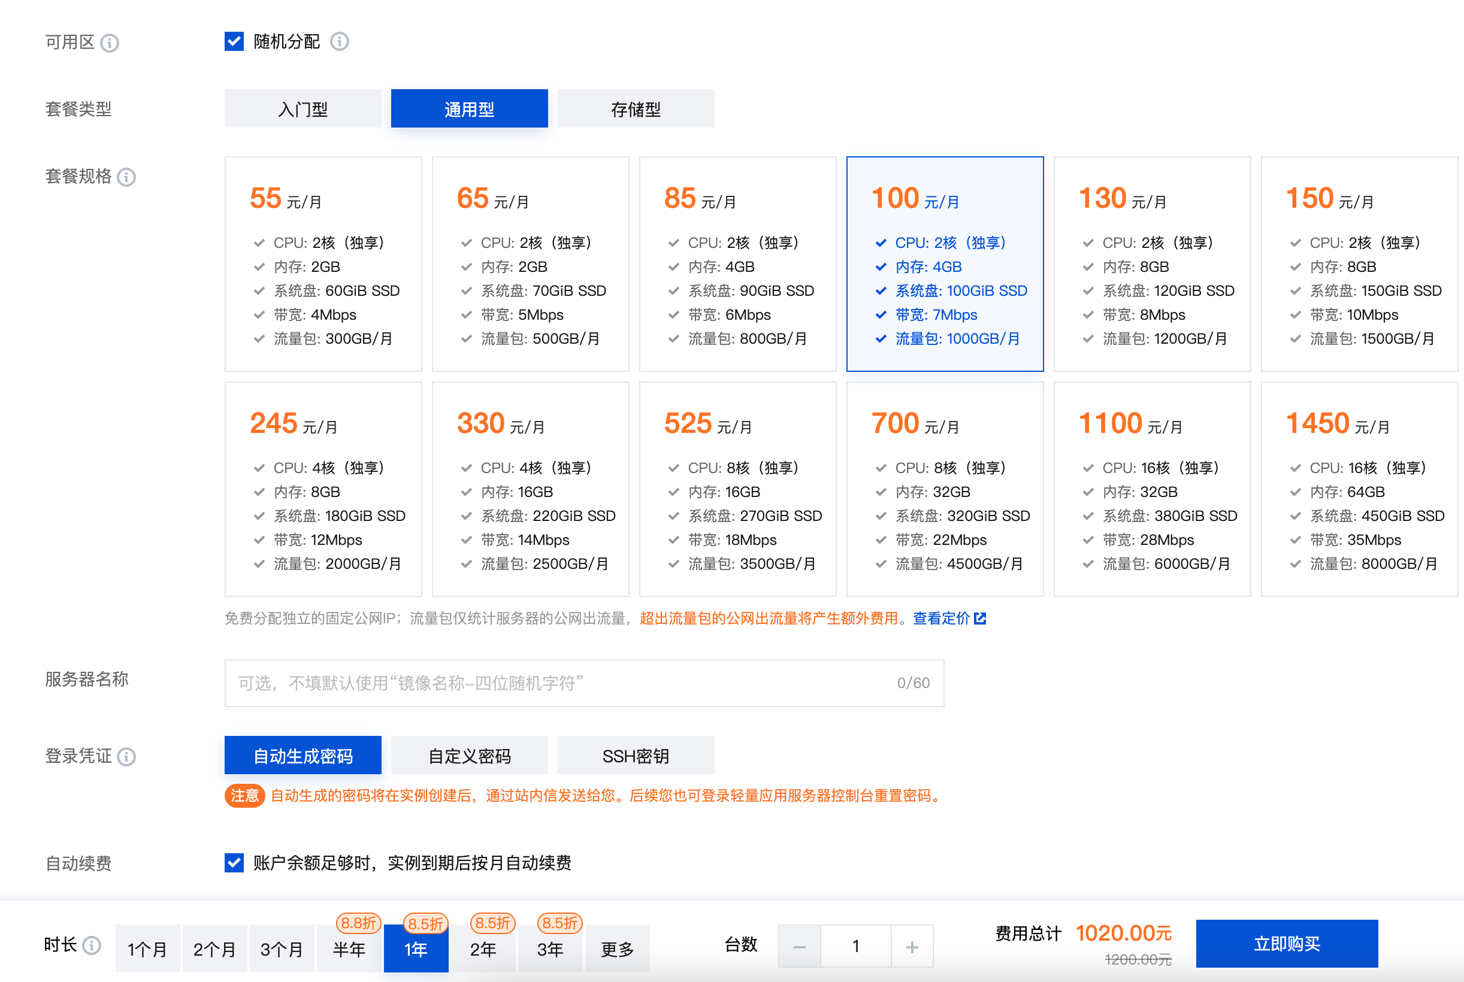1464x982 pixels.
Task: Set duration to 2个月
Action: [215, 949]
